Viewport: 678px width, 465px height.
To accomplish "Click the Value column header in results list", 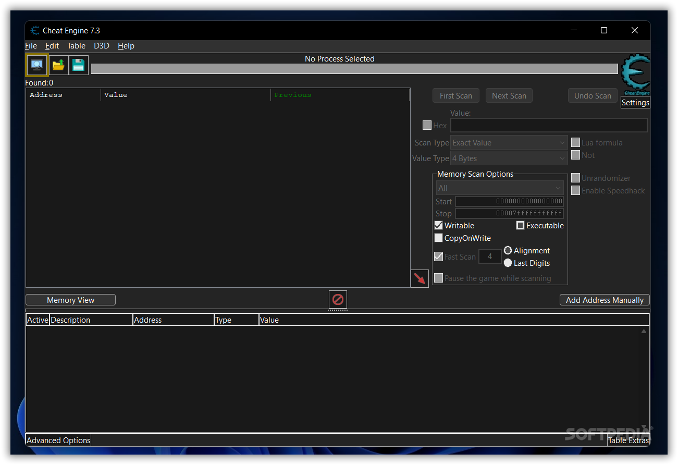I will click(186, 95).
